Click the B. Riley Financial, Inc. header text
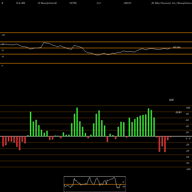192x192 pixels. point(164,3)
